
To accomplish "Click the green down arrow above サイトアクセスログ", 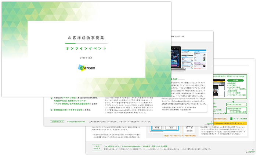I will click(x=233, y=101).
